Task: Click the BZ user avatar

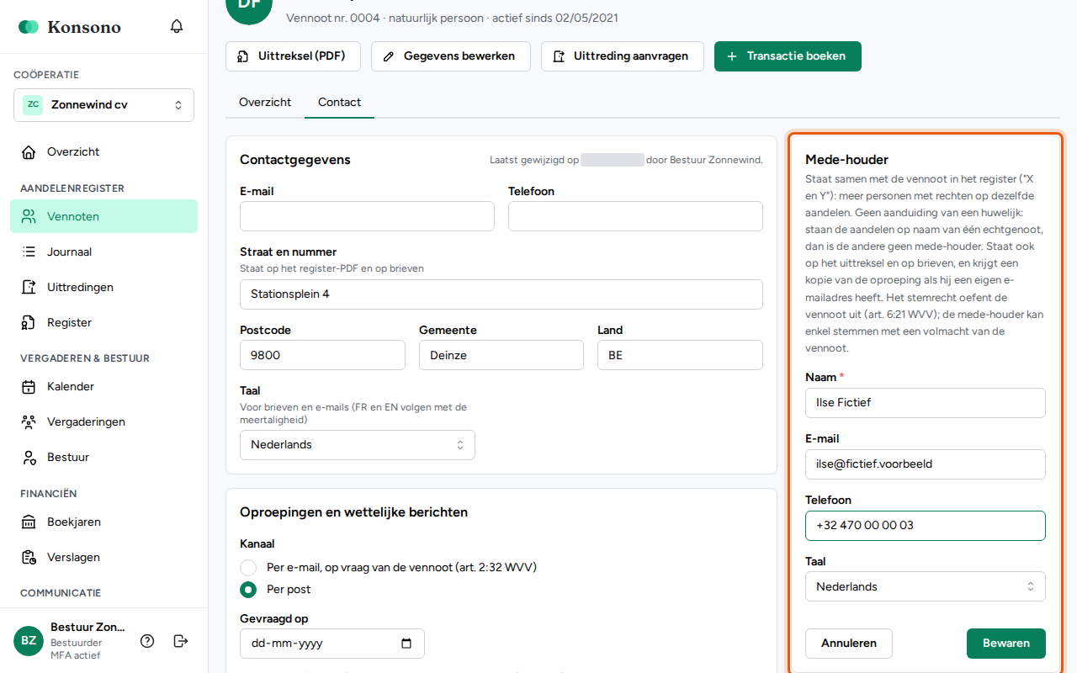Action: [29, 641]
